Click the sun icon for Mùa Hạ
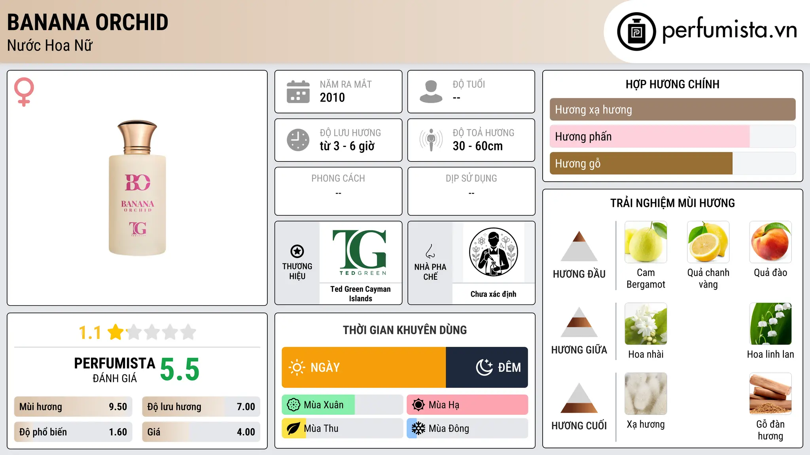810x455 pixels. coord(418,405)
